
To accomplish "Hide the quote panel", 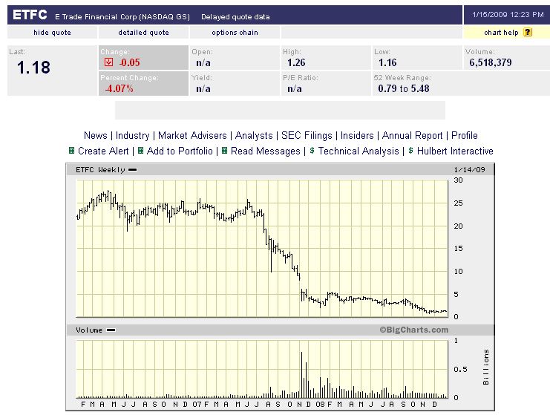I will 53,33.
